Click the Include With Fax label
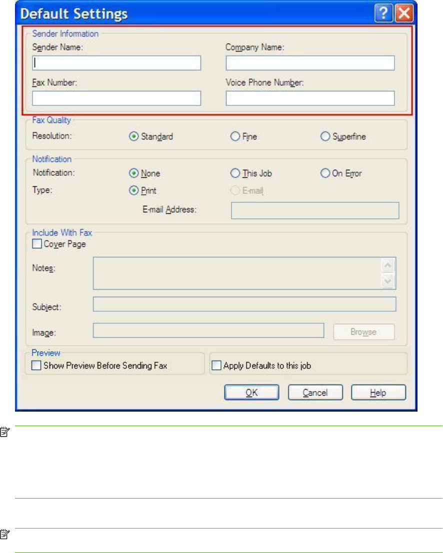Image resolution: width=443 pixels, height=553 pixels. (x=62, y=232)
